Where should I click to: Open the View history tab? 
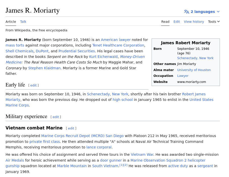point(194,22)
